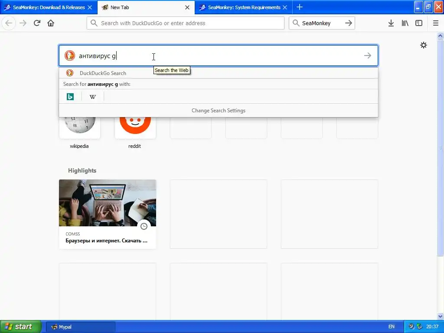Close the SeaMonkey System Requirements tab

[x=285, y=7]
